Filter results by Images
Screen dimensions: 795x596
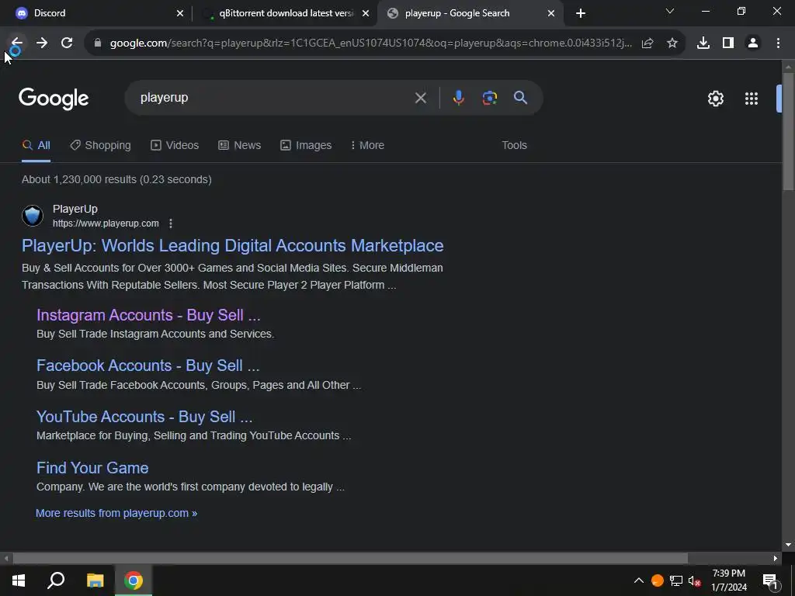pyautogui.click(x=306, y=145)
